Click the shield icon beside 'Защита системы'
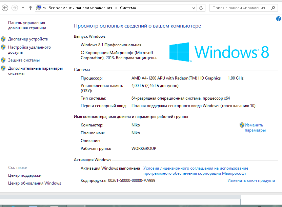282x207 pixels. 3,60
